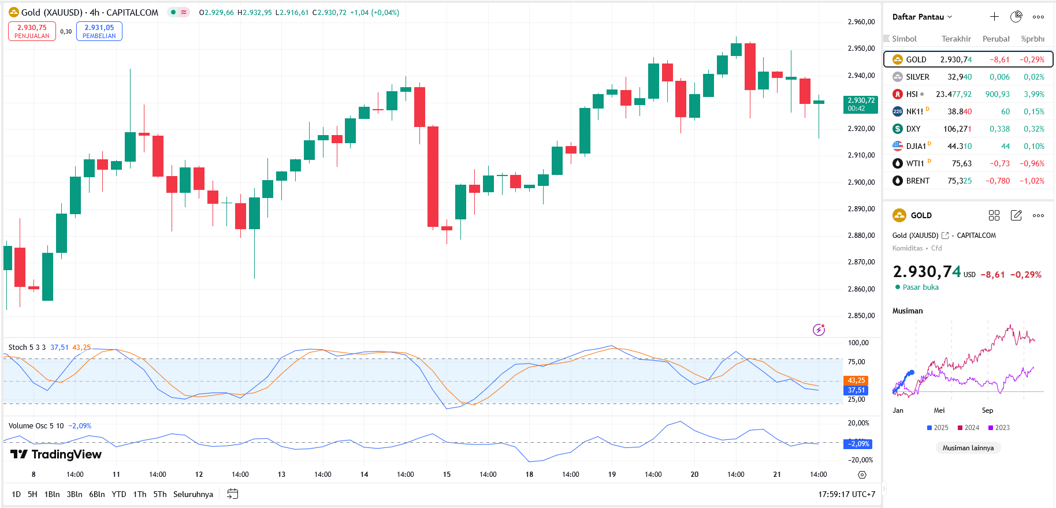
Task: Expand the Daftar Pantau dropdown
Action: (x=922, y=17)
